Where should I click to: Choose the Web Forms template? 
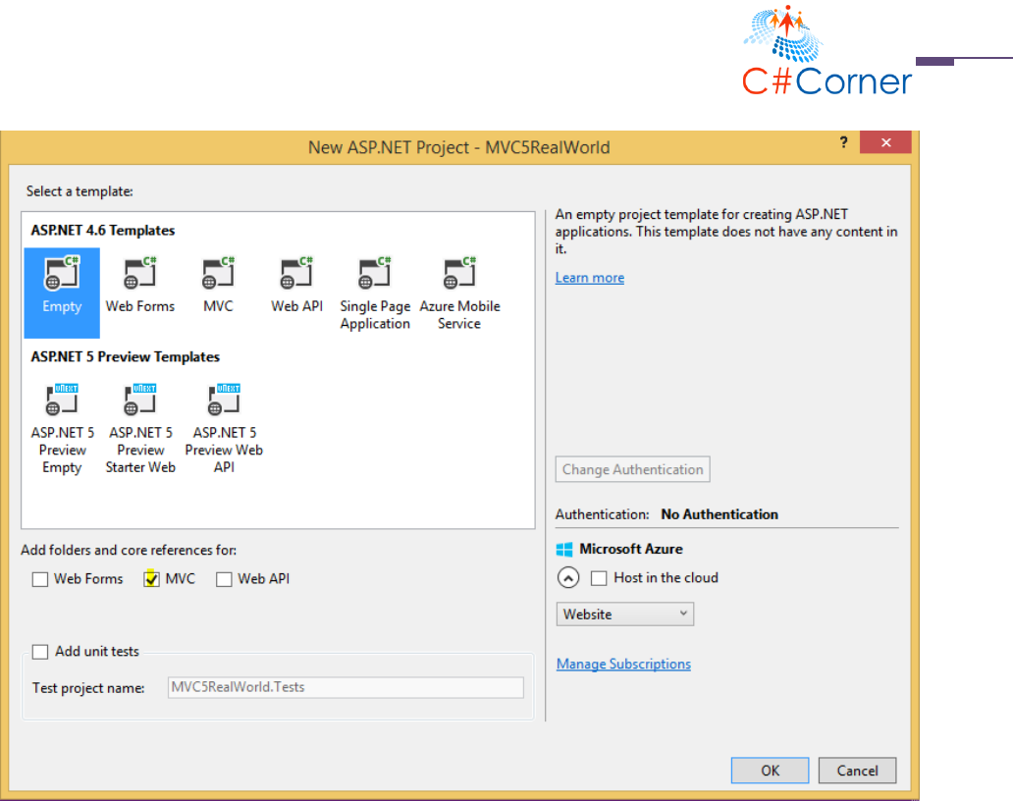(140, 285)
